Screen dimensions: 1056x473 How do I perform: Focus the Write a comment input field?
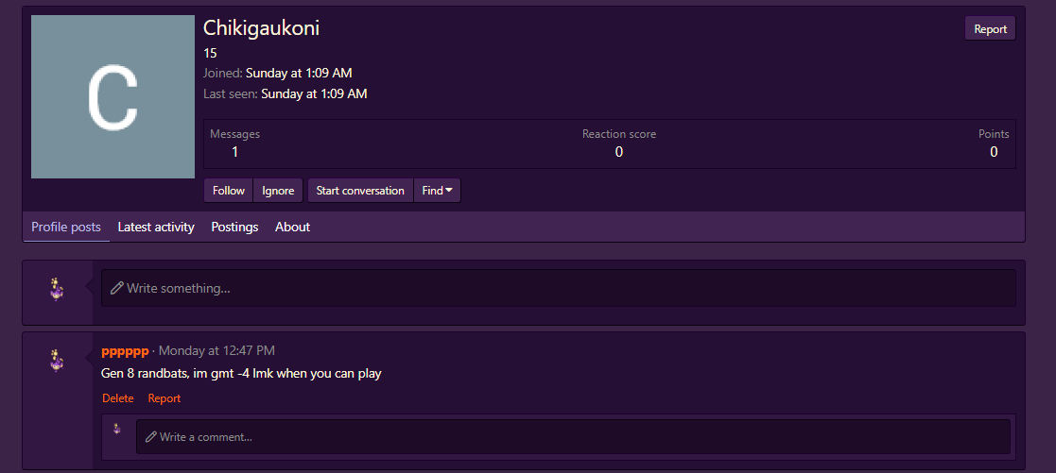tap(573, 437)
